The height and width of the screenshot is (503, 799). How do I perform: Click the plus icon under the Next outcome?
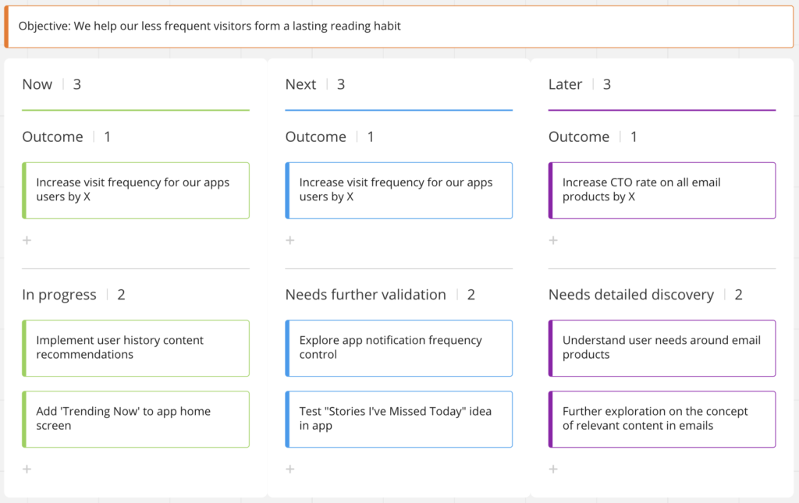[289, 240]
